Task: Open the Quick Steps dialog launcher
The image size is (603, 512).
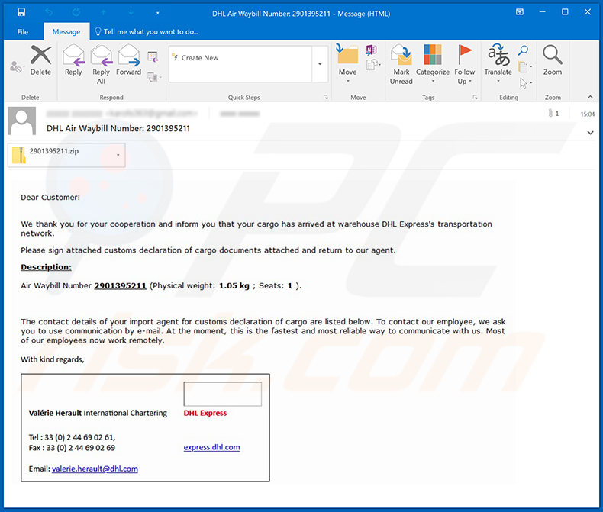Action: click(325, 98)
